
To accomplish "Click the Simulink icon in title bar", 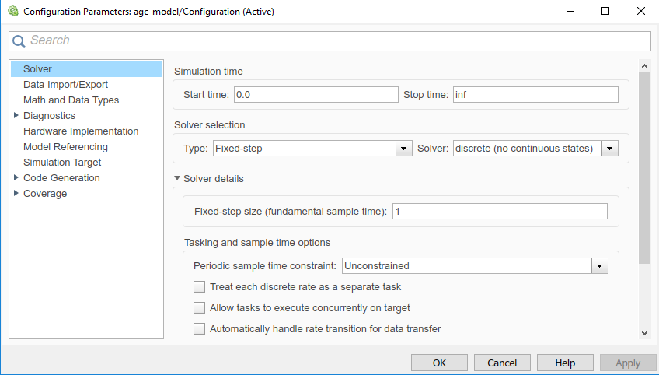I will (x=12, y=12).
